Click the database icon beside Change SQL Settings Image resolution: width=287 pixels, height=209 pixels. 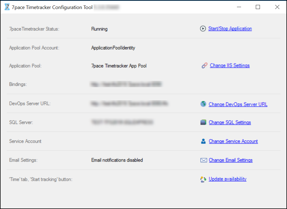coord(203,122)
